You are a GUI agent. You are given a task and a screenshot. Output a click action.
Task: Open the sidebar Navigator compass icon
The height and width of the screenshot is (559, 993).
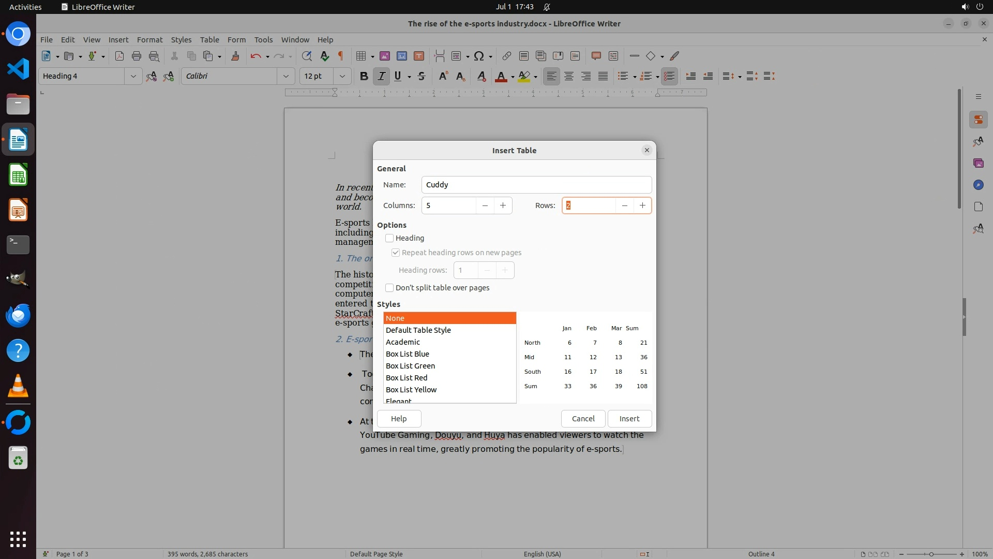click(x=978, y=185)
